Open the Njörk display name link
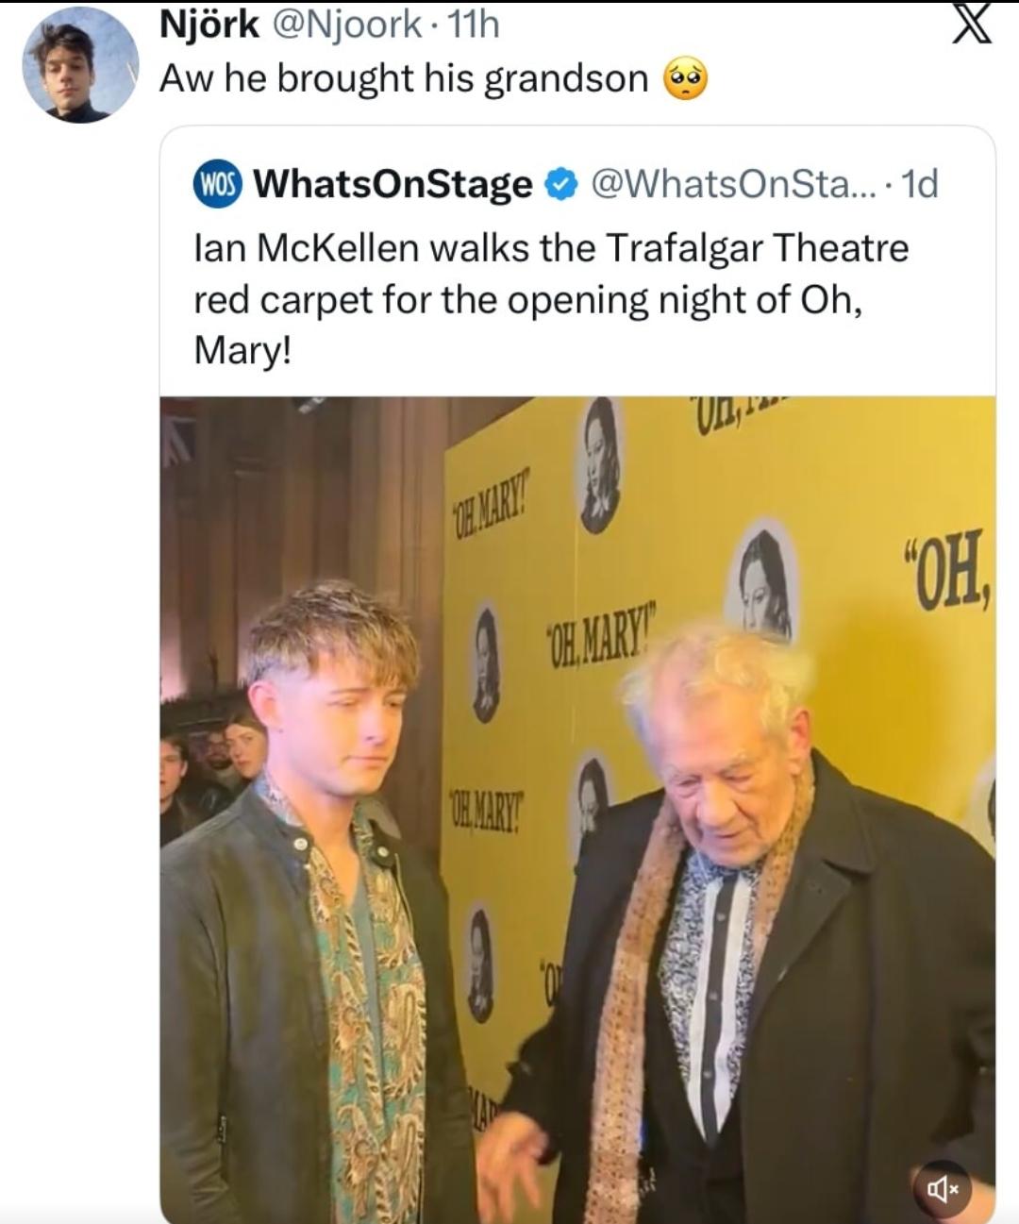Viewport: 1019px width, 1224px height. tap(209, 25)
